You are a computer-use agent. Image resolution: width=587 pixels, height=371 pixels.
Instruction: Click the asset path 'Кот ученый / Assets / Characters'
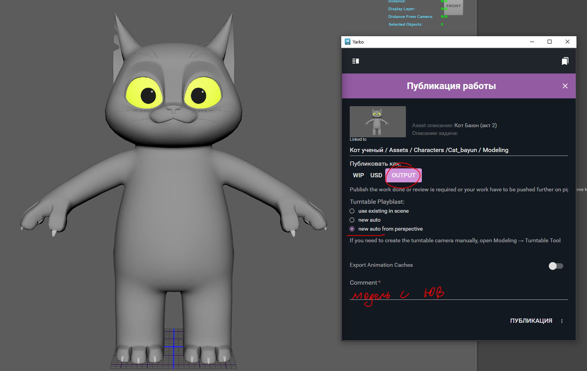pyautogui.click(x=397, y=150)
